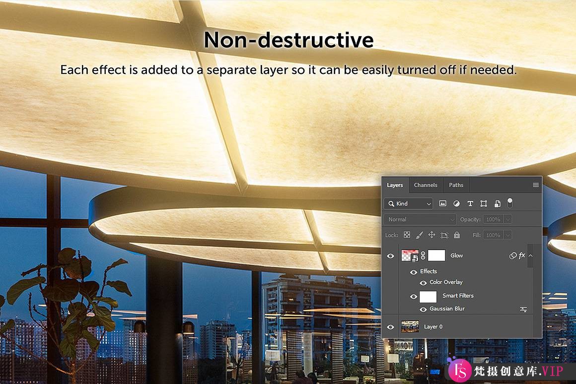
Task: Filter for type layers icon
Action: [470, 203]
